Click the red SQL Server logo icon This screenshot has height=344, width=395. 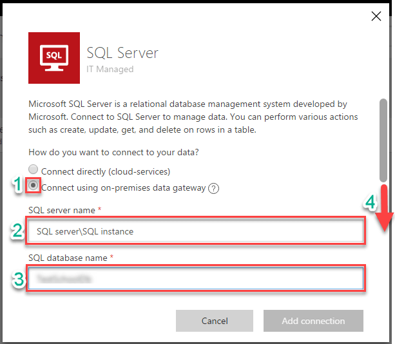(x=54, y=58)
